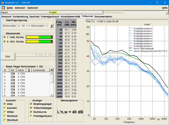Toggle the checkbox of measurement row 5

tap(12, 86)
